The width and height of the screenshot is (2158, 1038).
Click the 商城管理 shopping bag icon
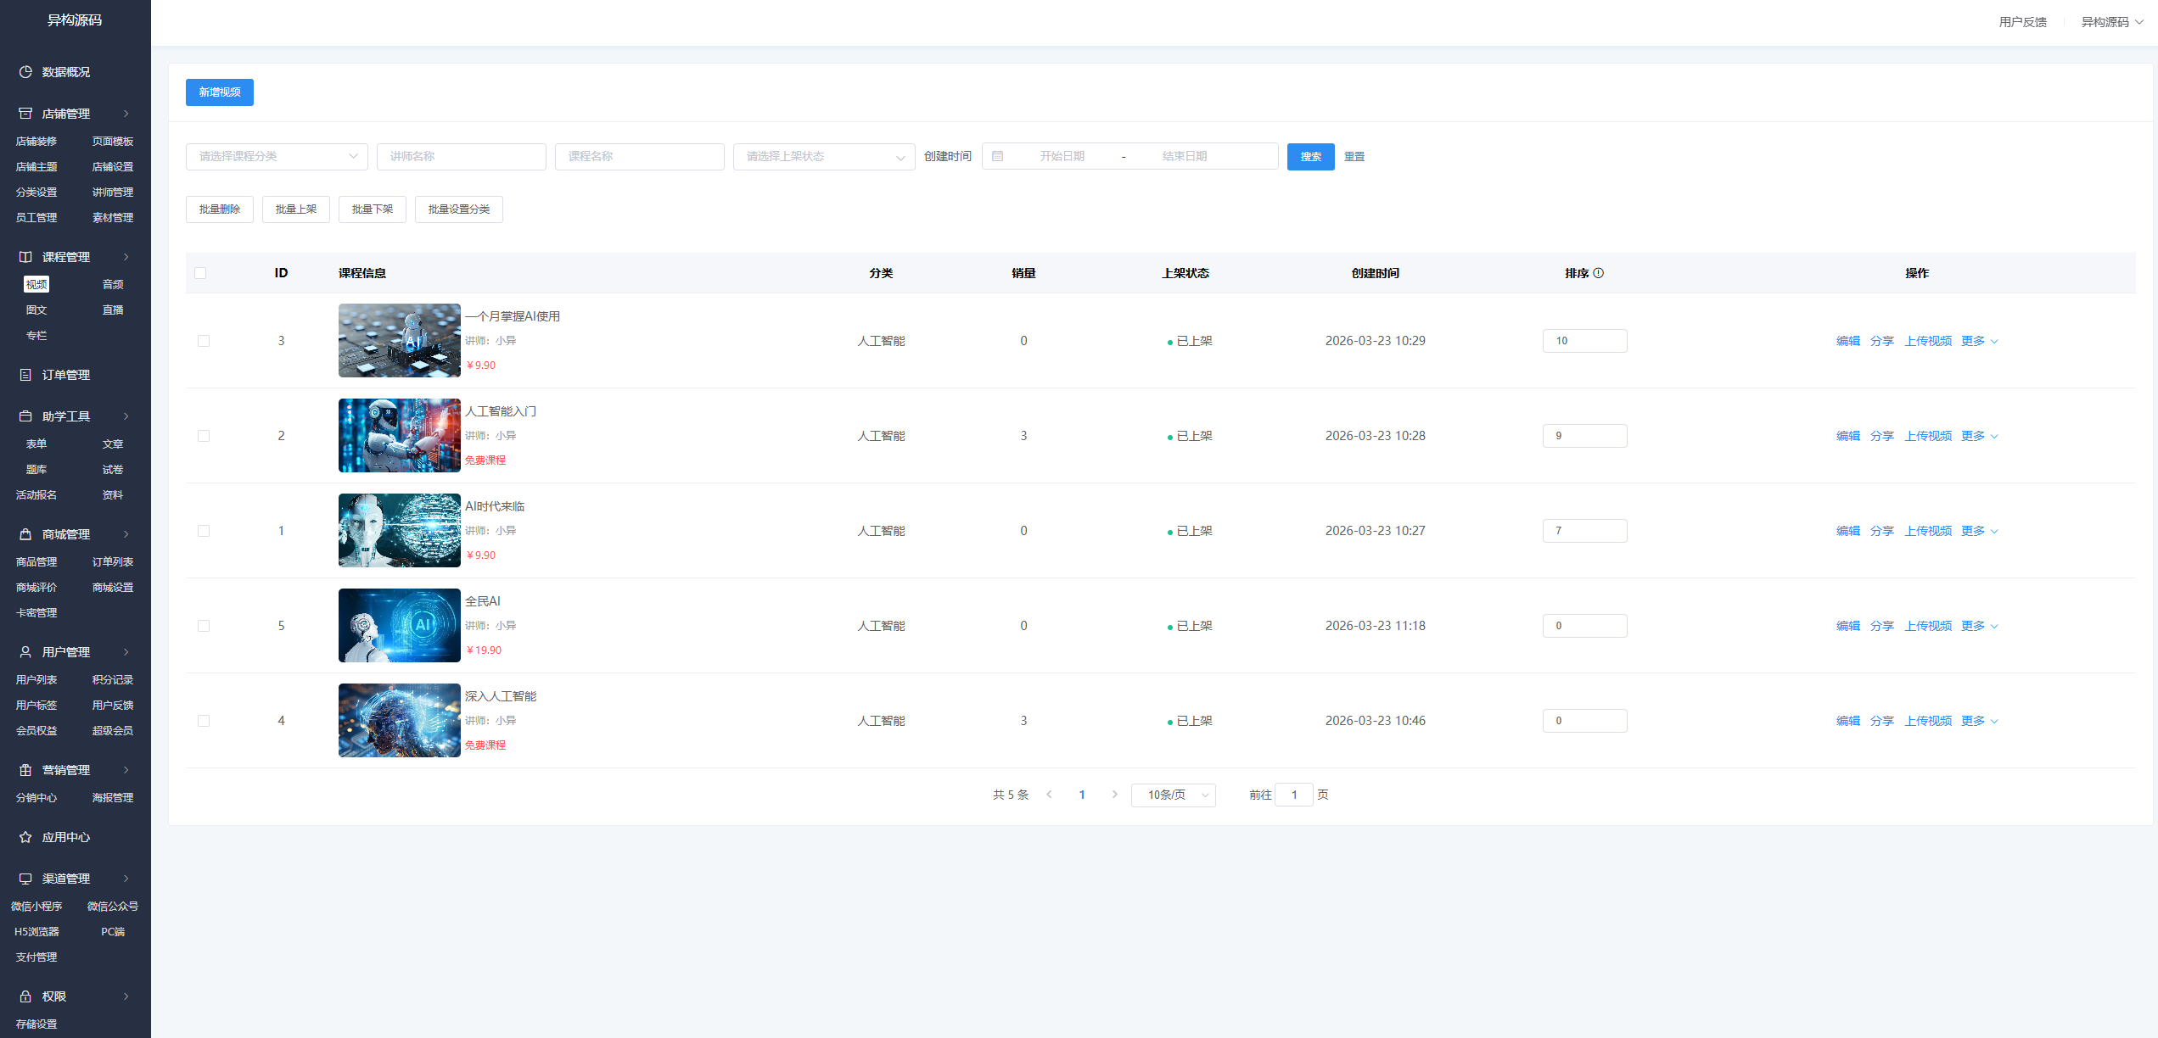[x=25, y=534]
